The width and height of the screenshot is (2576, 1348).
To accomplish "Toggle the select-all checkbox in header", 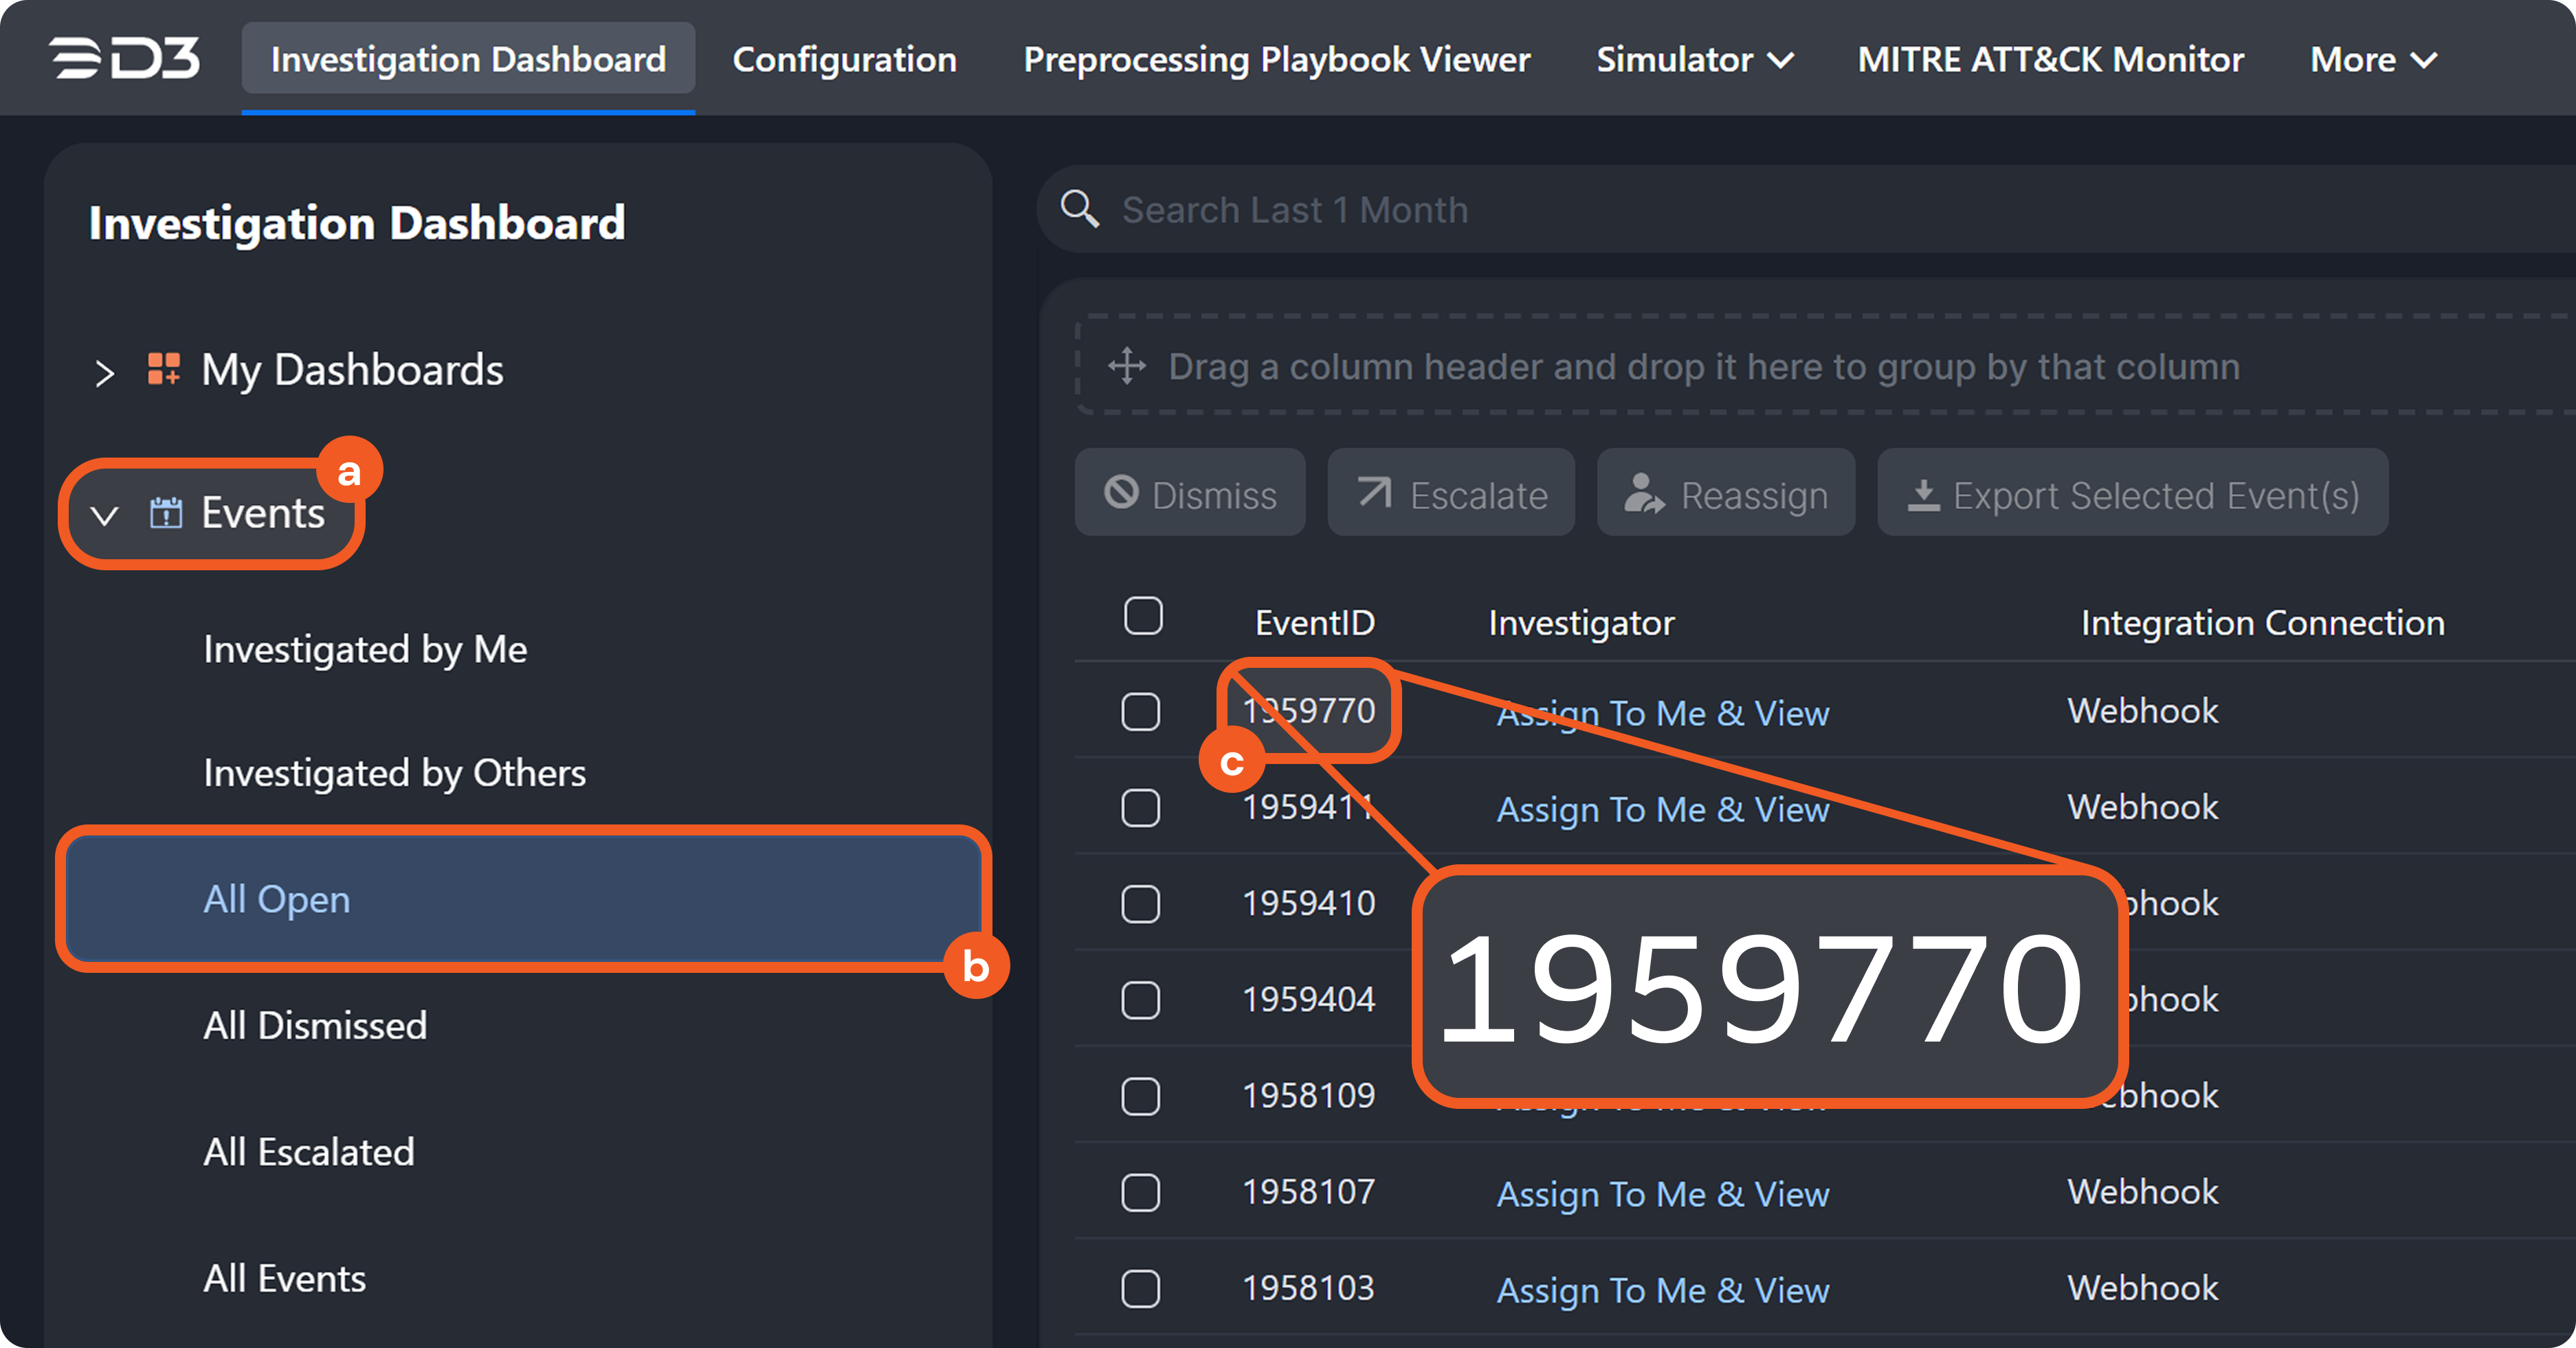I will click(1143, 617).
